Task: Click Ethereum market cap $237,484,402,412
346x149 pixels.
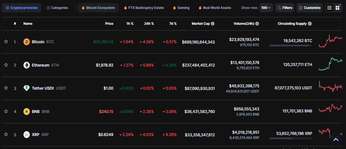Action: (198, 65)
